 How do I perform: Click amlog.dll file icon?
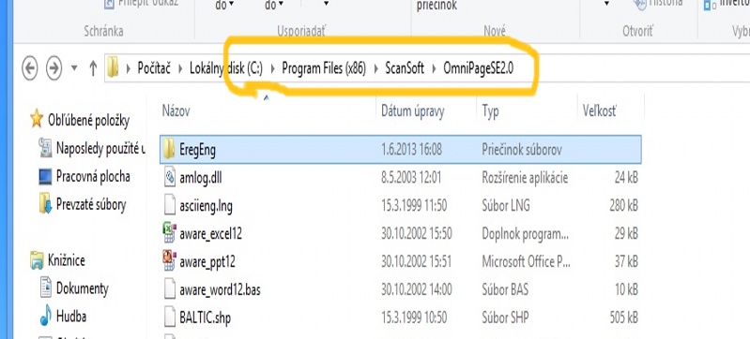point(170,177)
